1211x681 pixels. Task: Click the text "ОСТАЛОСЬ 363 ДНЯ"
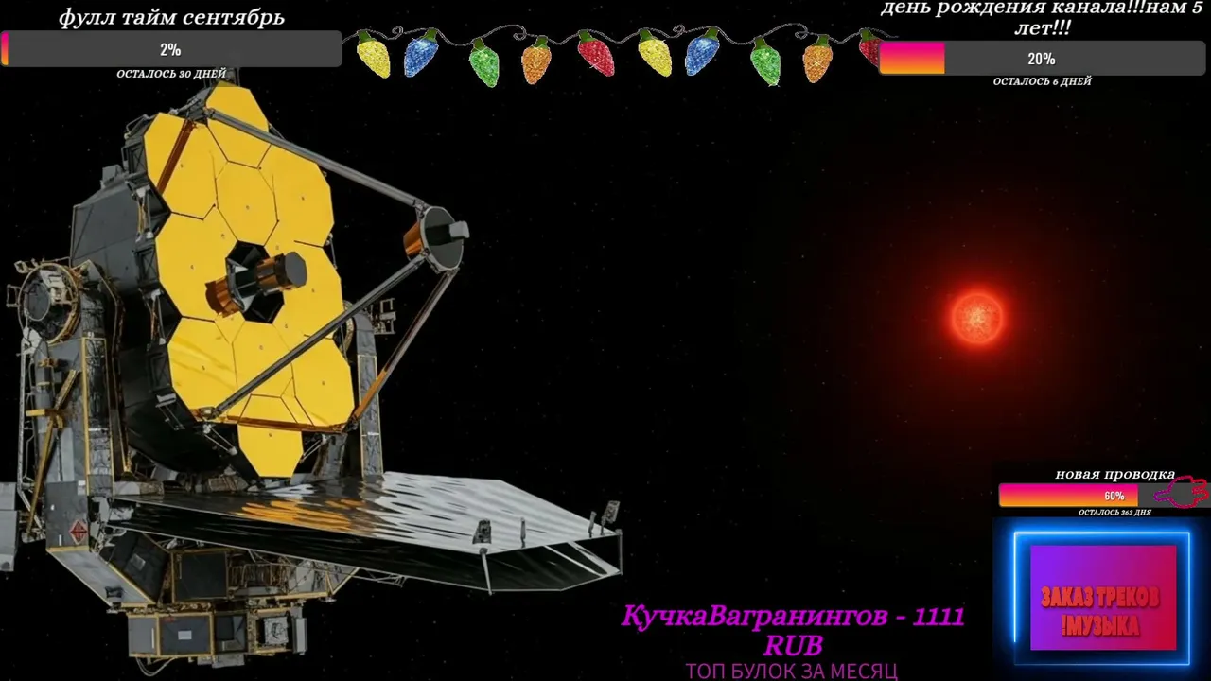coord(1114,513)
